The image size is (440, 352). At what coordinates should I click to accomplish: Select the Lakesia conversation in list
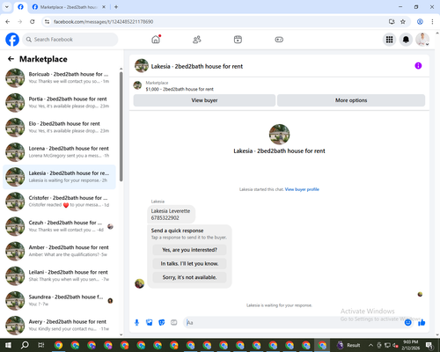tap(60, 177)
